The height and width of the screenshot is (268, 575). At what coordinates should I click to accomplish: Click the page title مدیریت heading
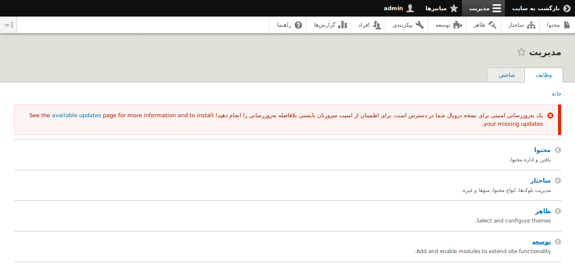click(545, 52)
